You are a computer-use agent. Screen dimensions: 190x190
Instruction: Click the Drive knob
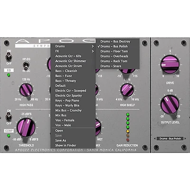170,65
